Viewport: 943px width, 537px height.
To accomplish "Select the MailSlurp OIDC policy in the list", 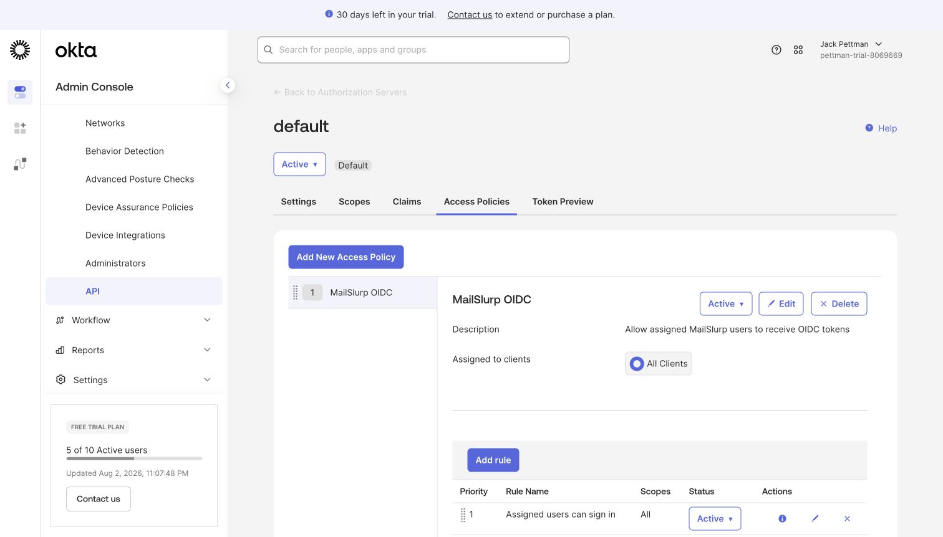I will click(363, 293).
